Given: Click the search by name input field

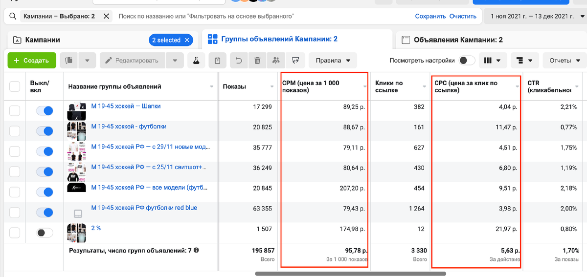Looking at the screenshot, I should point(264,16).
